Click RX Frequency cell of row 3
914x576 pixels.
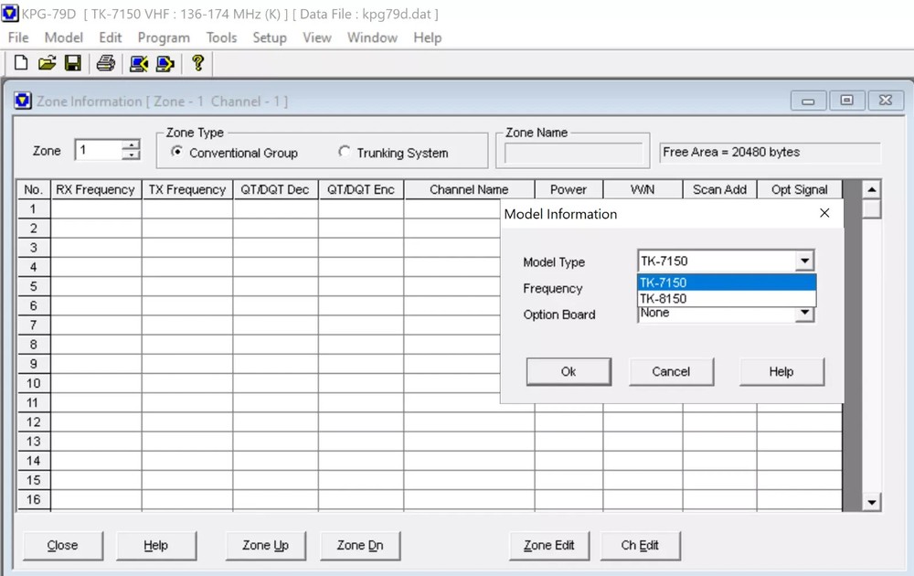[x=96, y=247]
